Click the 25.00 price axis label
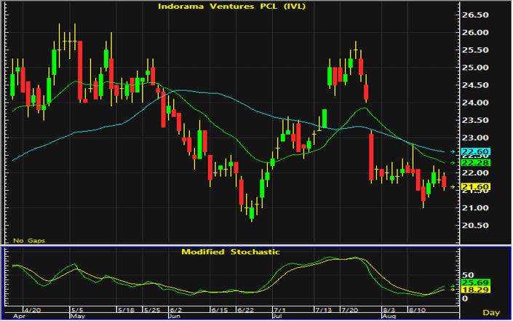Viewport: 513px width, 321px height. tap(475, 68)
